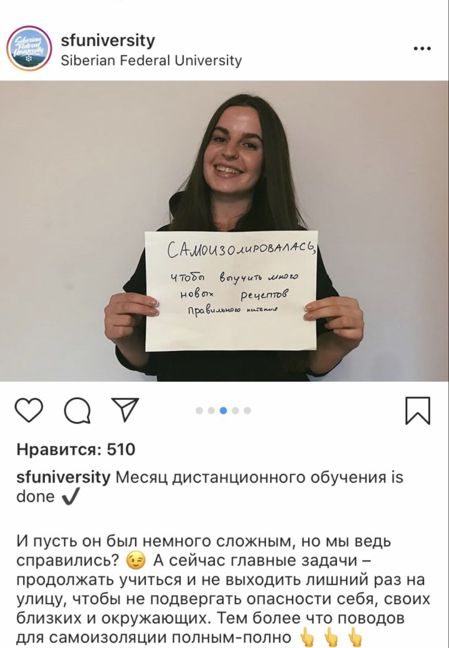
Task: Open comments via the speech bubble icon
Action: (77, 410)
